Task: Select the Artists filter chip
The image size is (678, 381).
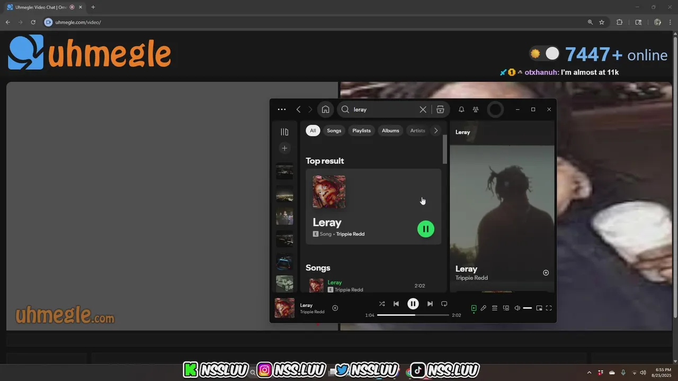Action: (418, 131)
